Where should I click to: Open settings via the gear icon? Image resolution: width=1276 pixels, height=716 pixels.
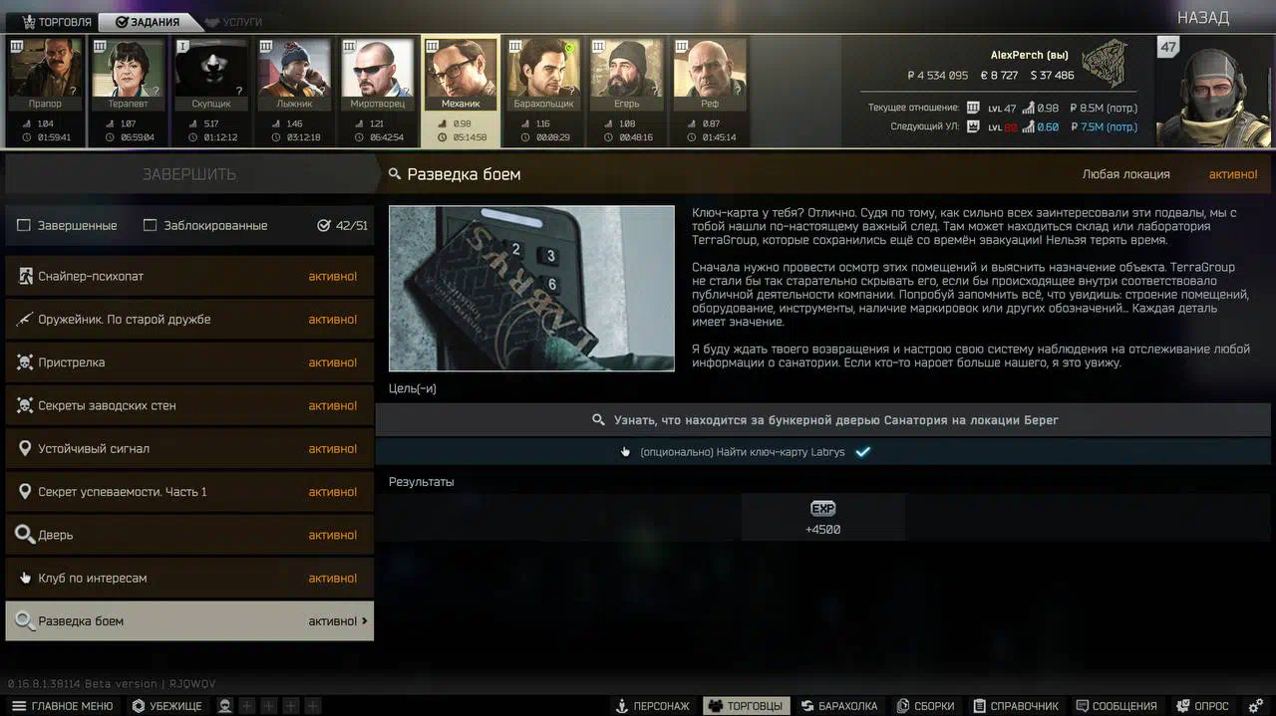pyautogui.click(x=1256, y=705)
